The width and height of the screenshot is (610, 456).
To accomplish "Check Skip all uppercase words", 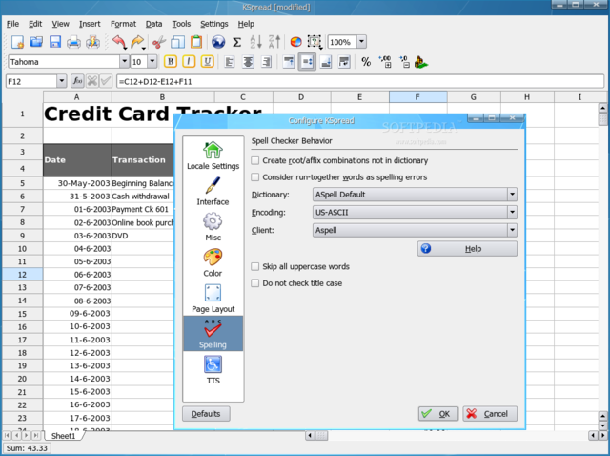I will pyautogui.click(x=255, y=266).
